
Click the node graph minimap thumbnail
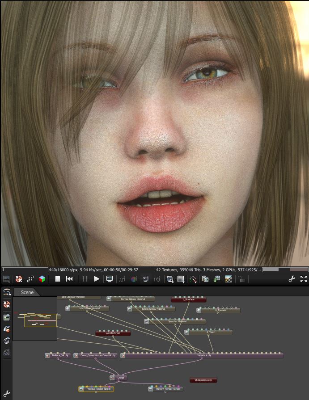tap(35, 319)
